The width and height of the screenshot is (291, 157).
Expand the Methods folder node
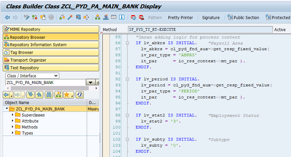[13, 127]
